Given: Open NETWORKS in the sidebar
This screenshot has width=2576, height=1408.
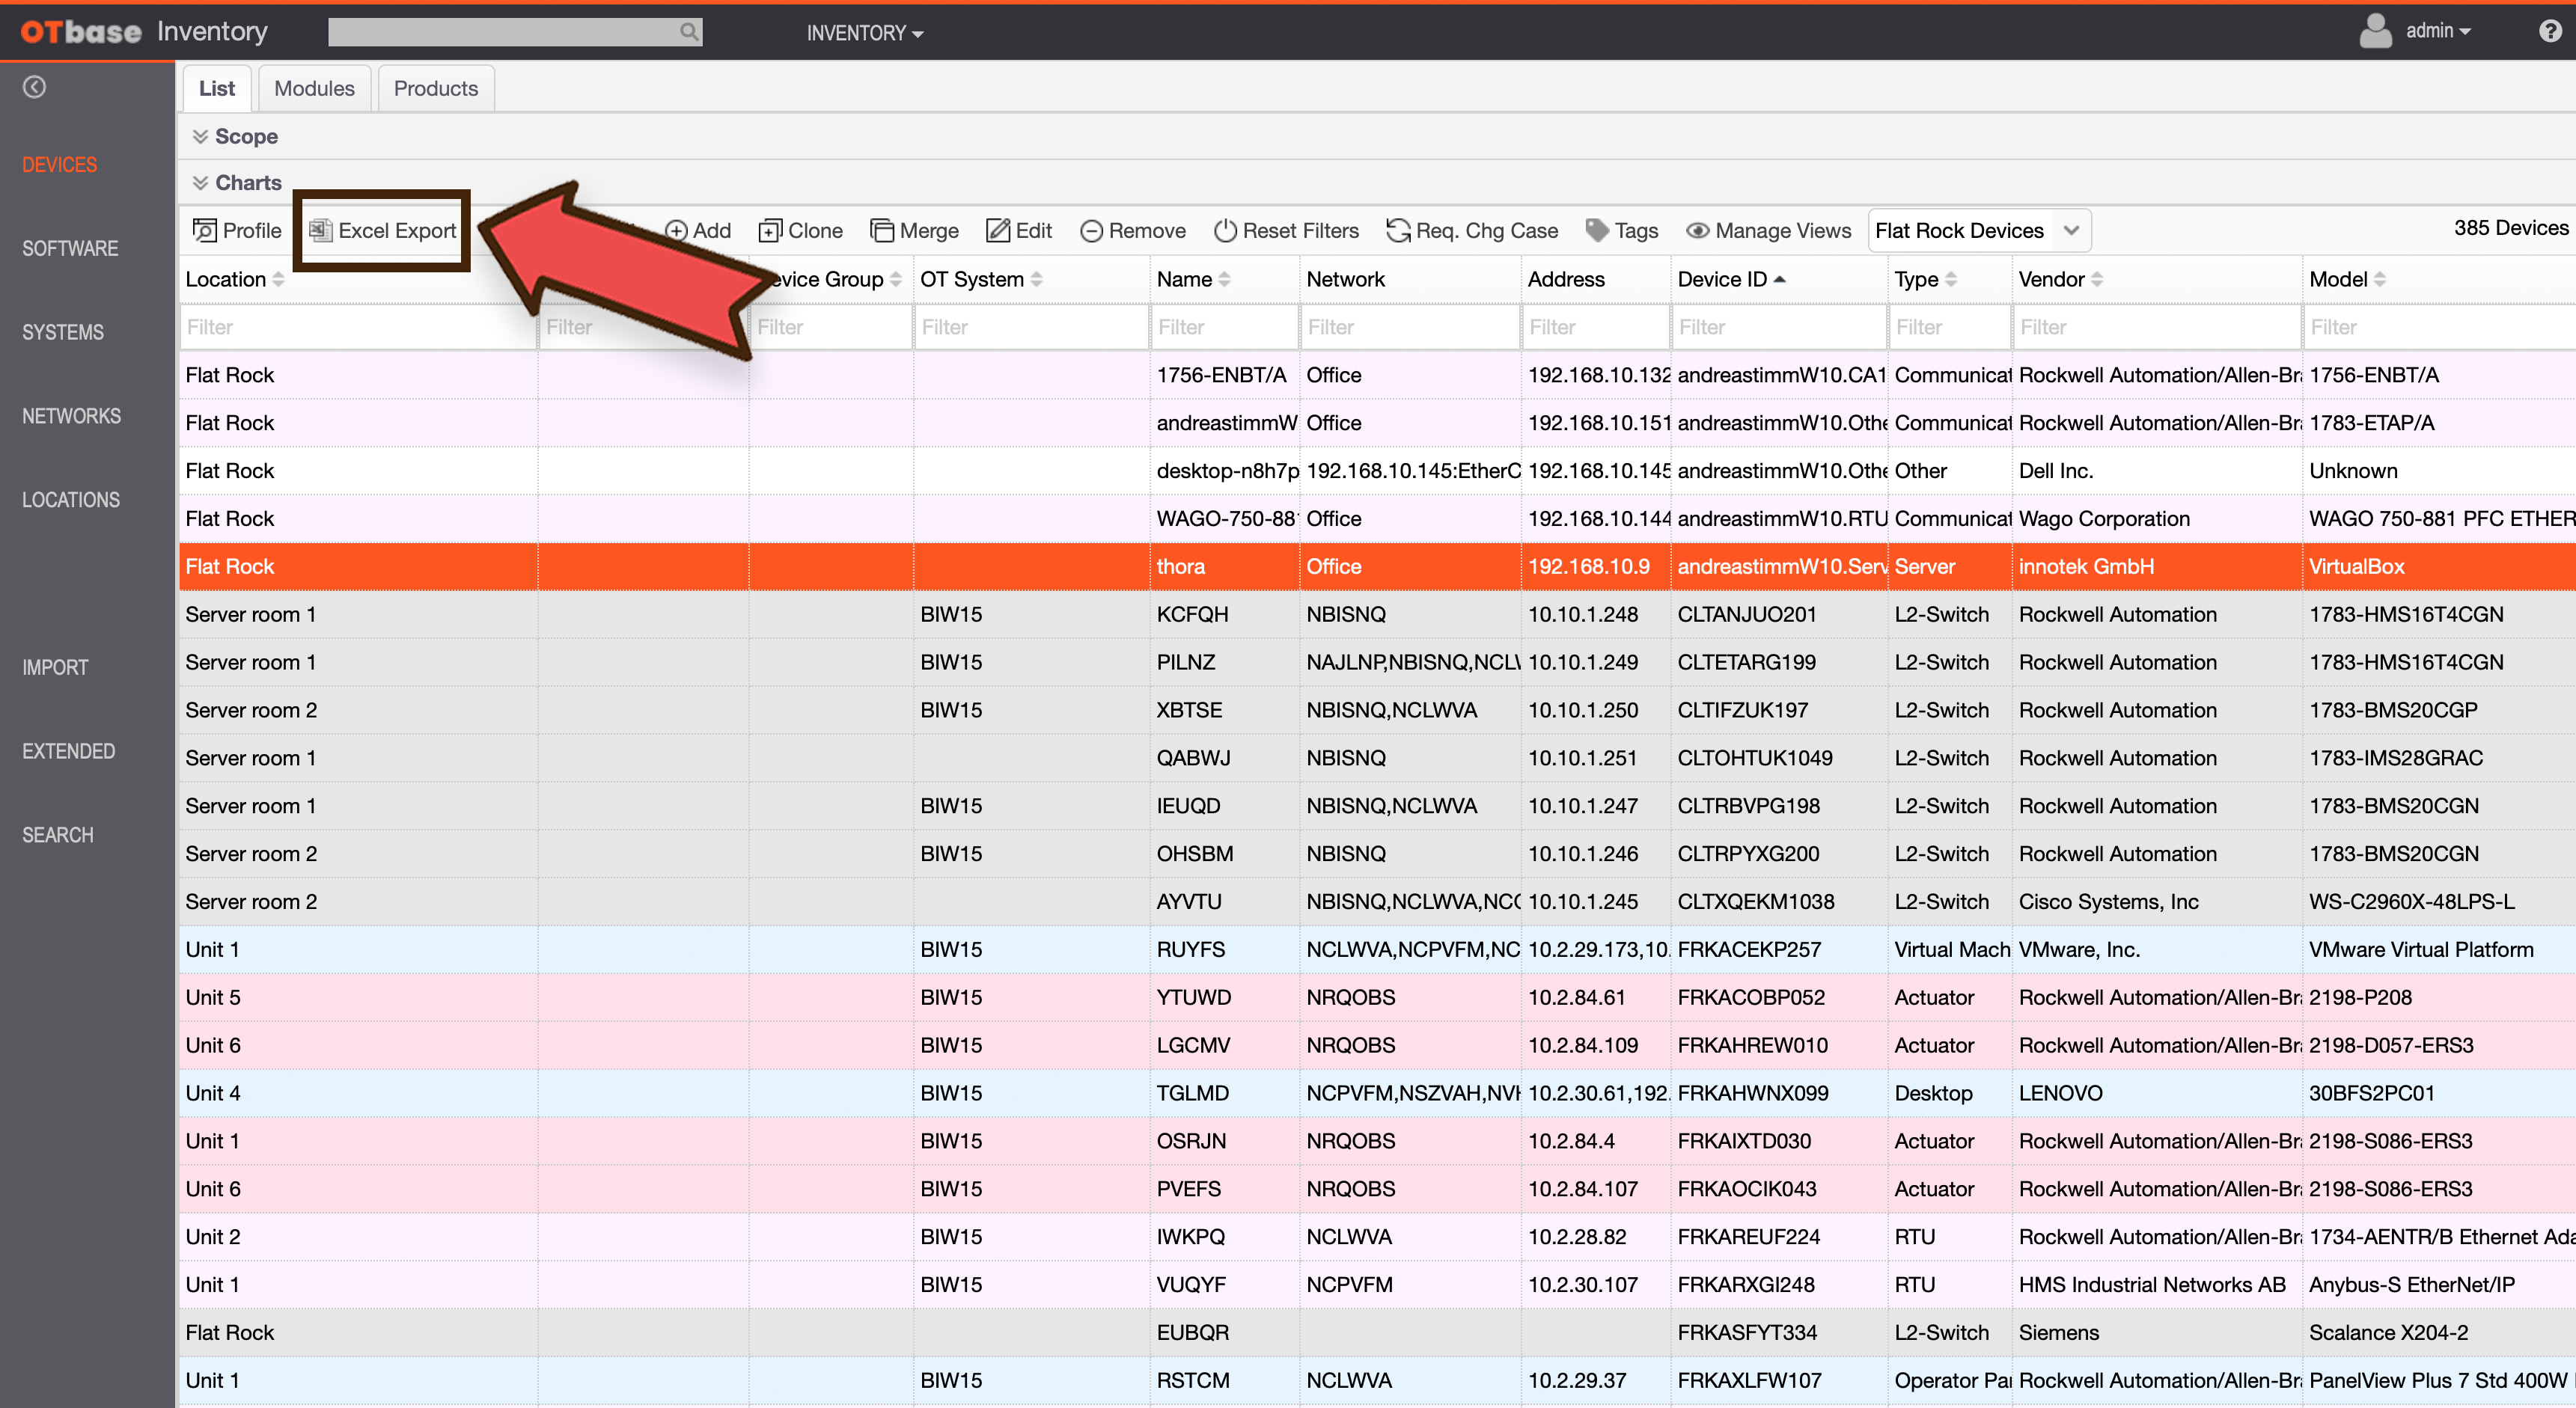Looking at the screenshot, I should 71,416.
